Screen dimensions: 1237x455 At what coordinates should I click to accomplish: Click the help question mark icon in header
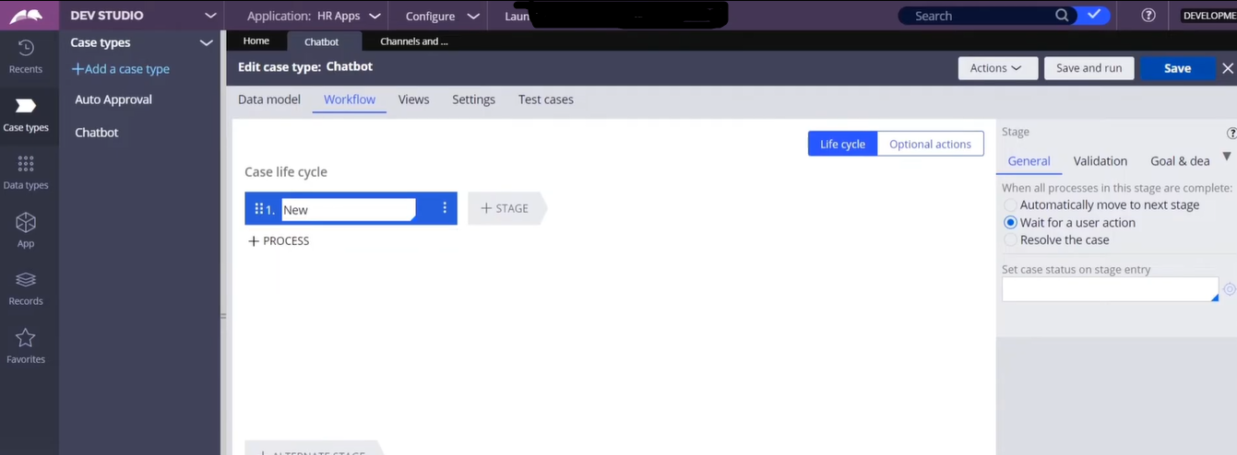(x=1148, y=16)
